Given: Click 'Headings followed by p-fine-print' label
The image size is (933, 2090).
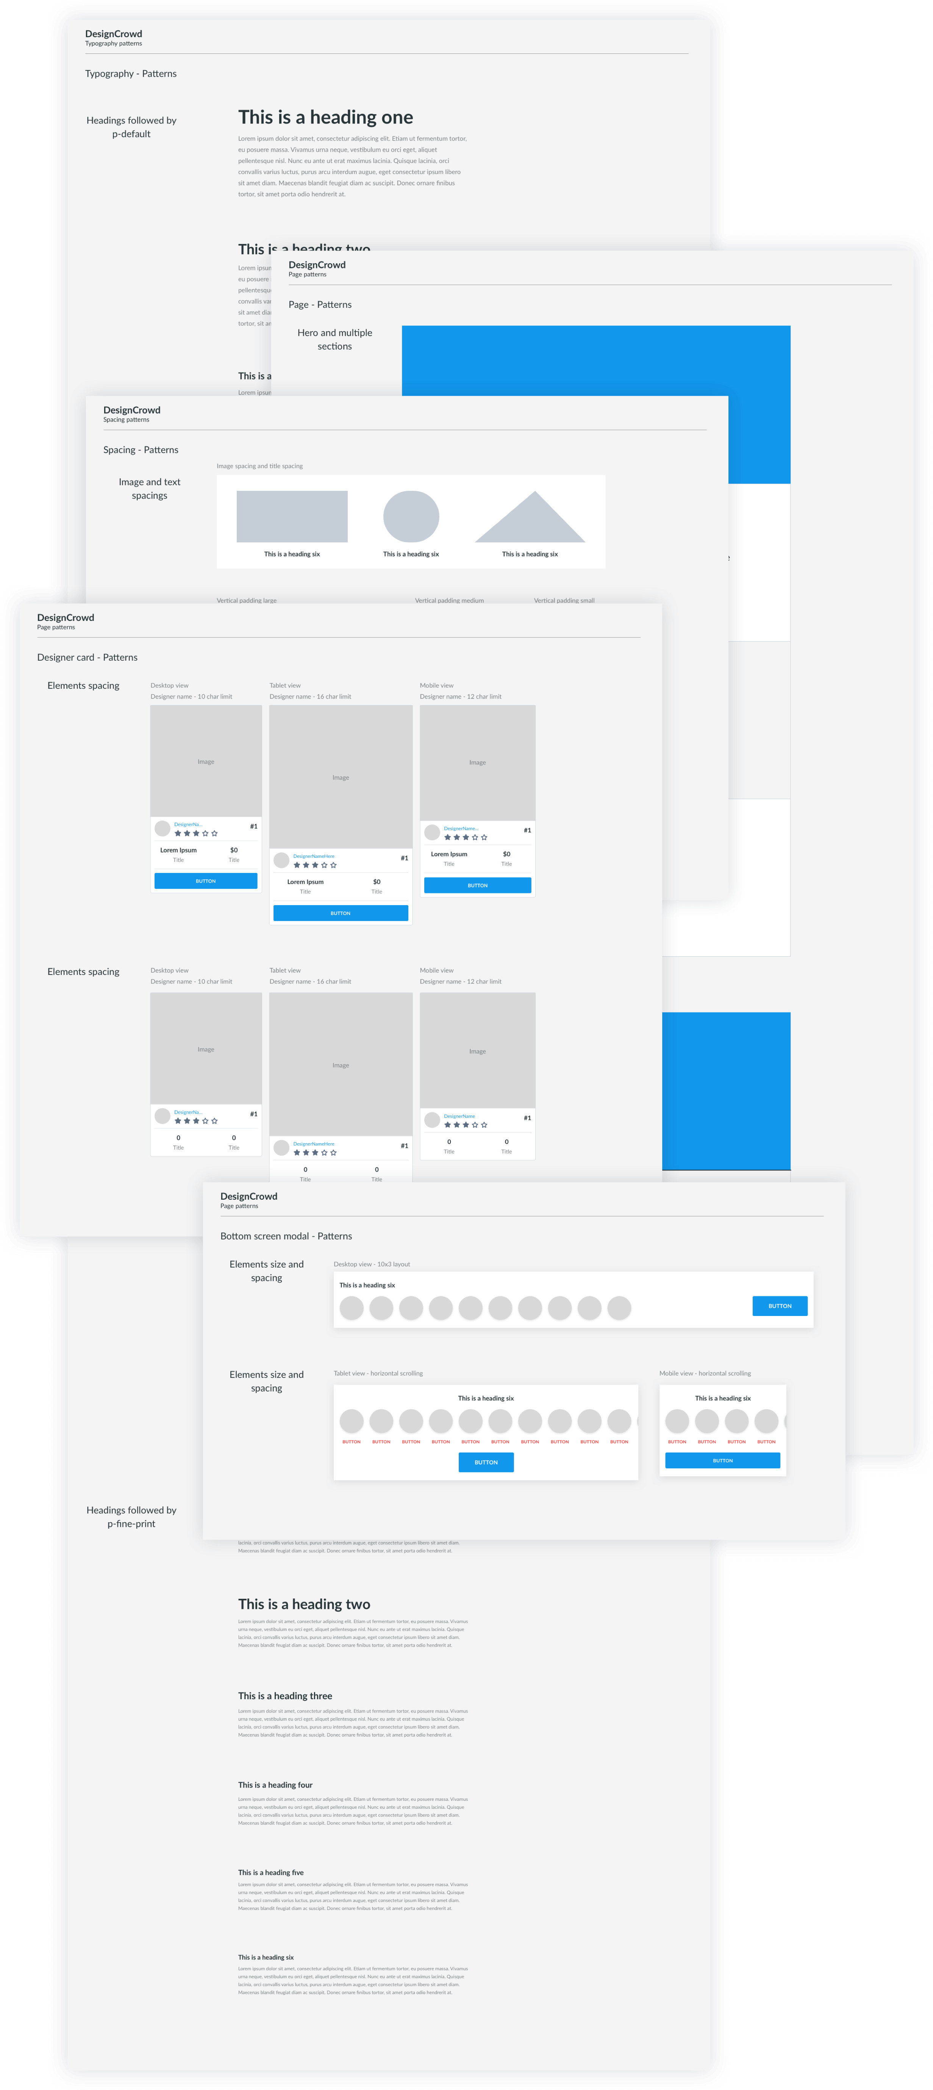Looking at the screenshot, I should click(x=131, y=1517).
